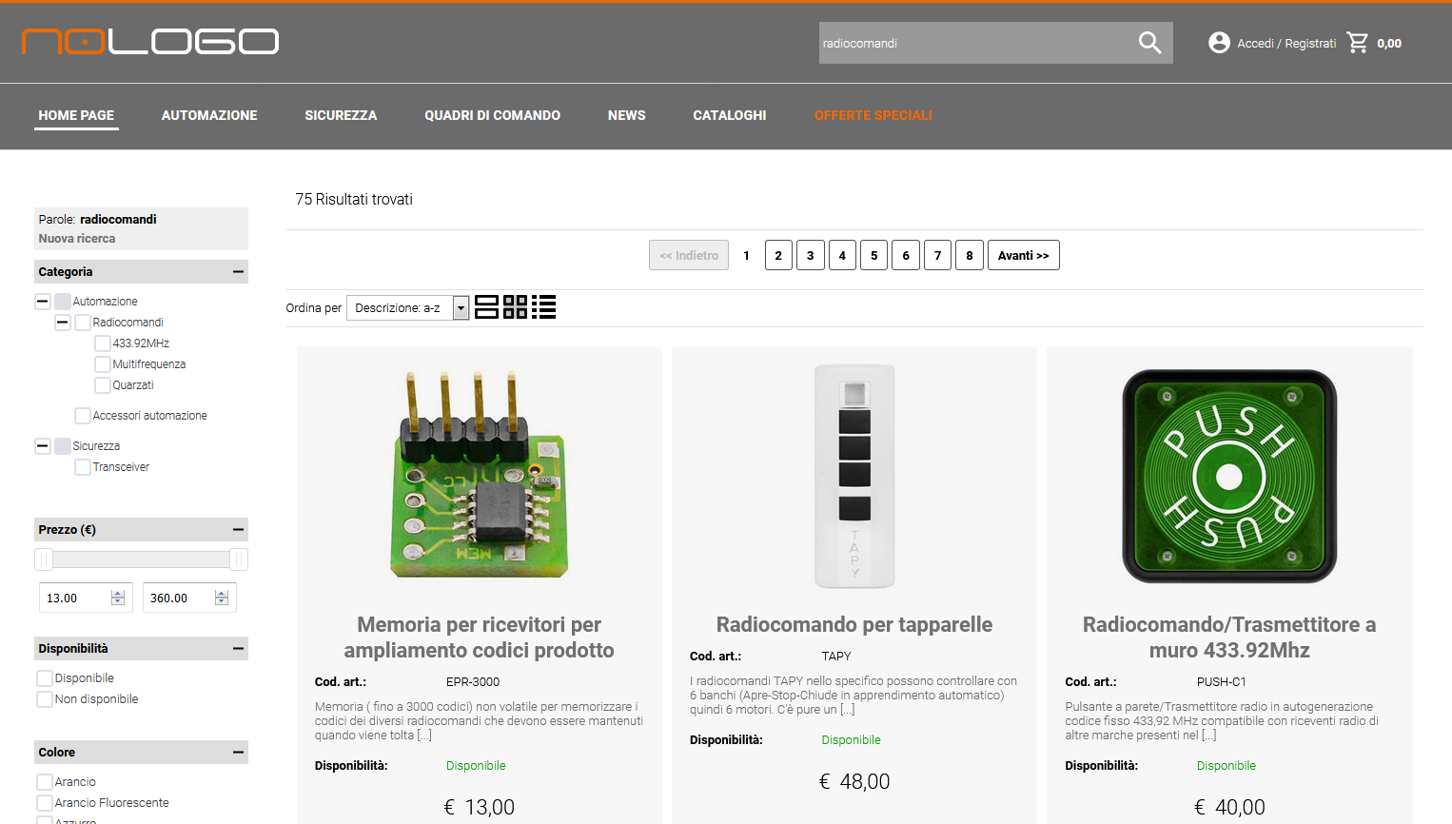Go to results page 2

pyautogui.click(x=778, y=255)
